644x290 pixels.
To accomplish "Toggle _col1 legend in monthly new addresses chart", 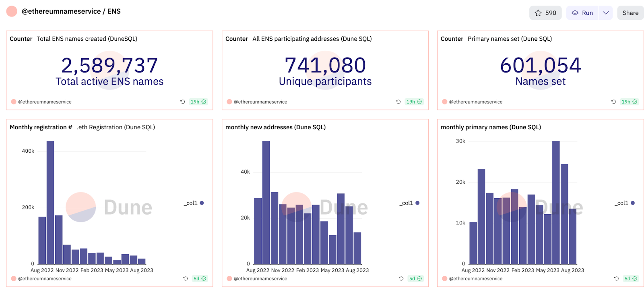I will pyautogui.click(x=410, y=203).
